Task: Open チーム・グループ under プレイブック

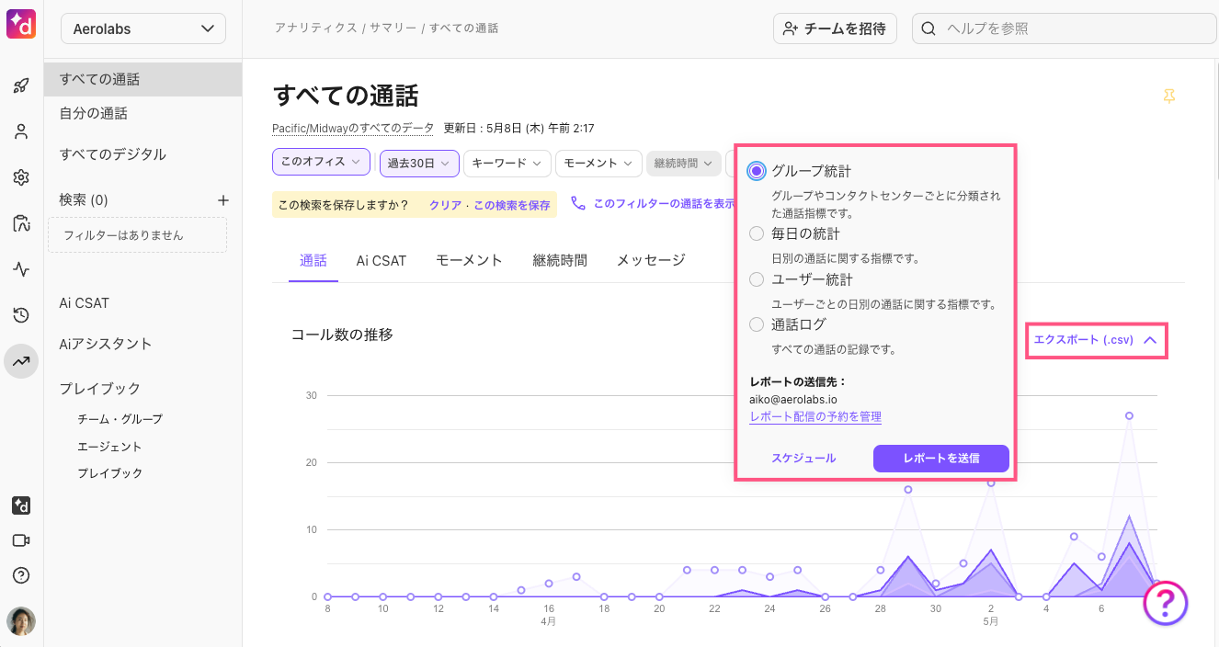Action: [x=120, y=419]
